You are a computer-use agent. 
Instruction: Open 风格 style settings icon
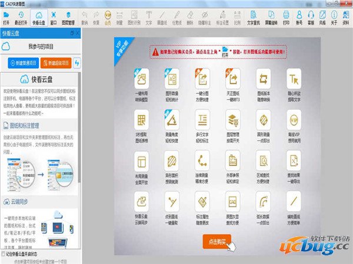(x=322, y=18)
